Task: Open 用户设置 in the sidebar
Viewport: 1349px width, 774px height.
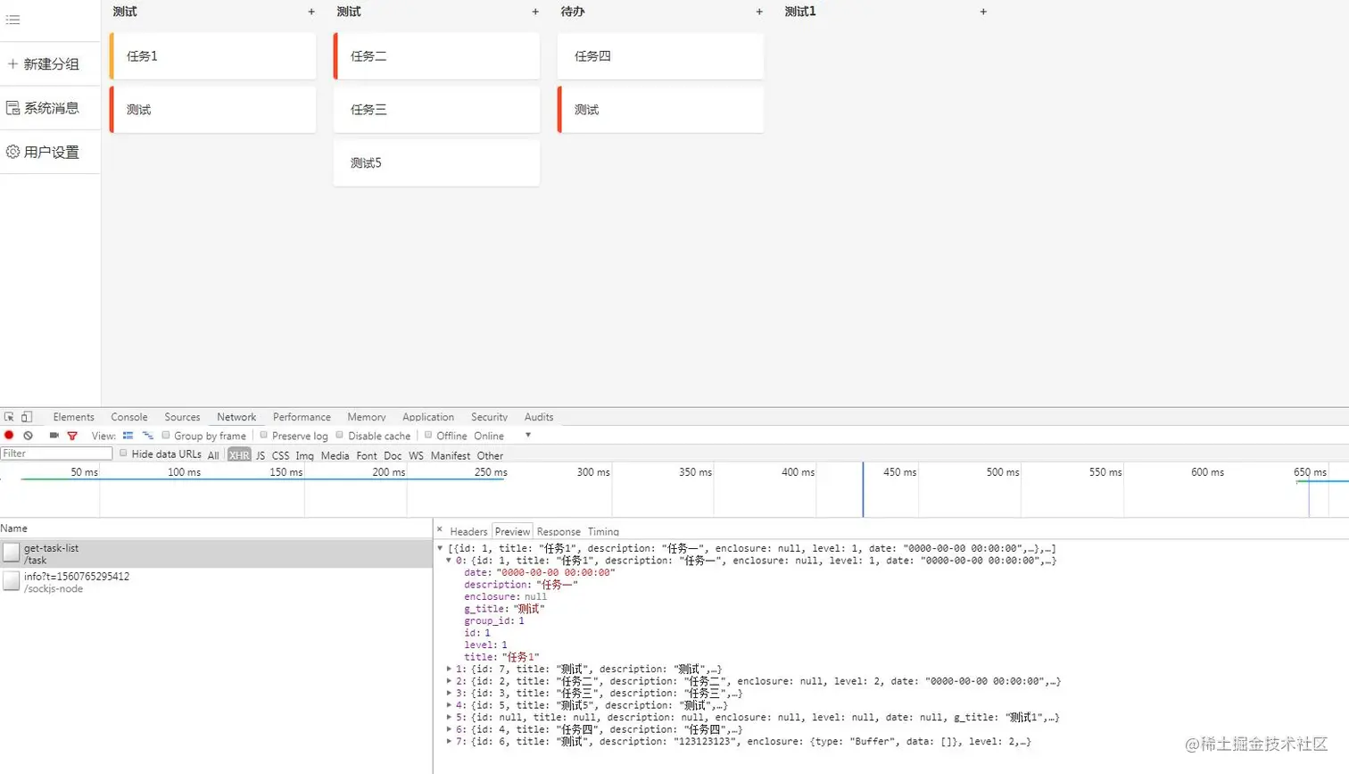Action: pos(50,152)
